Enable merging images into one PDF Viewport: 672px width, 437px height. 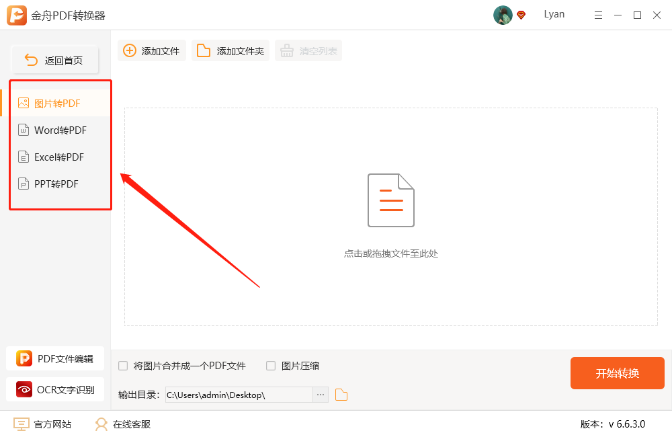123,365
